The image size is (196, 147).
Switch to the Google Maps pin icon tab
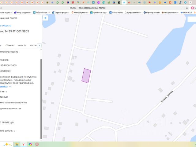click(78, 2)
